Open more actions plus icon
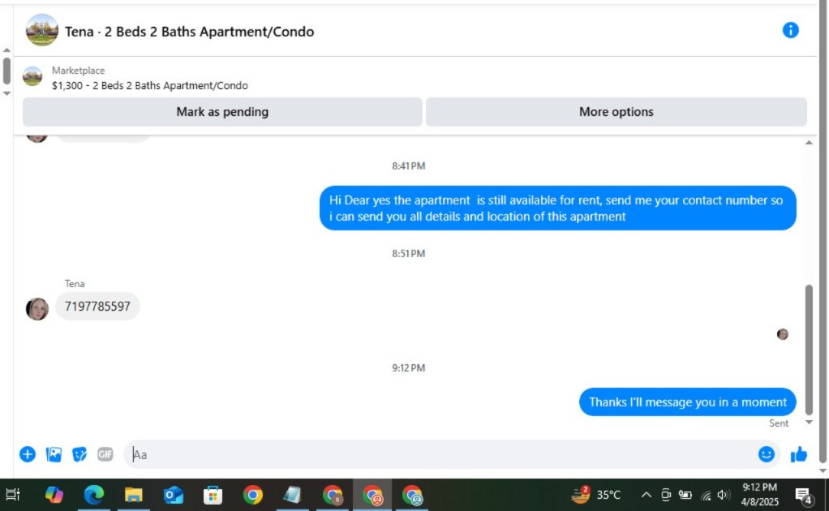The height and width of the screenshot is (511, 829). (x=28, y=454)
